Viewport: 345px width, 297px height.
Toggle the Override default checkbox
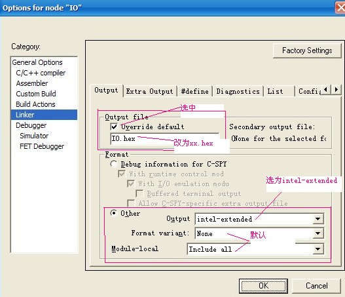pyautogui.click(x=114, y=127)
